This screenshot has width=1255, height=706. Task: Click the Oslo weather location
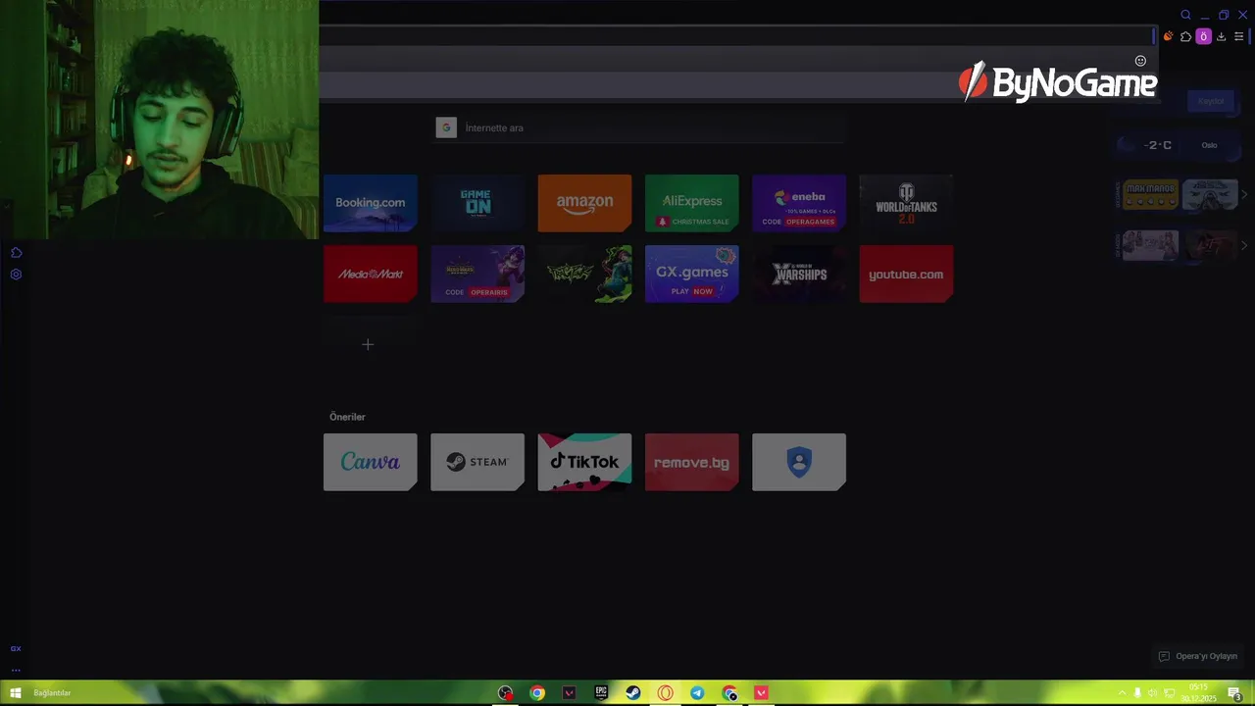click(1209, 145)
